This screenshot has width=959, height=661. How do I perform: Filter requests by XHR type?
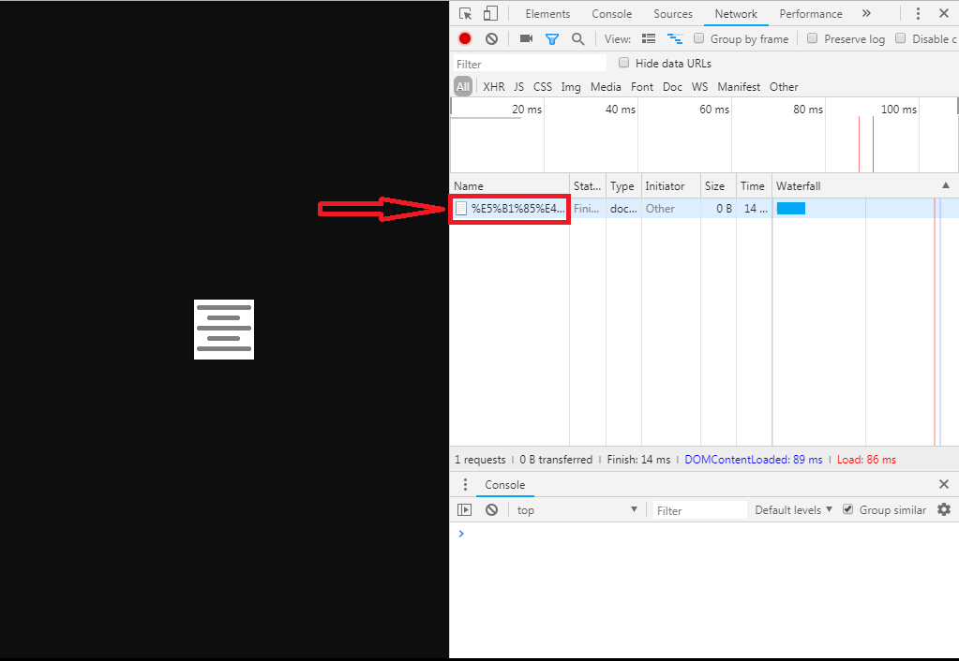tap(493, 86)
